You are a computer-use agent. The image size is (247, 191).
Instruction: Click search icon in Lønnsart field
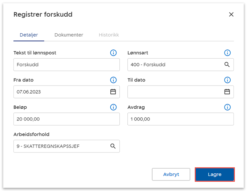coord(227,65)
